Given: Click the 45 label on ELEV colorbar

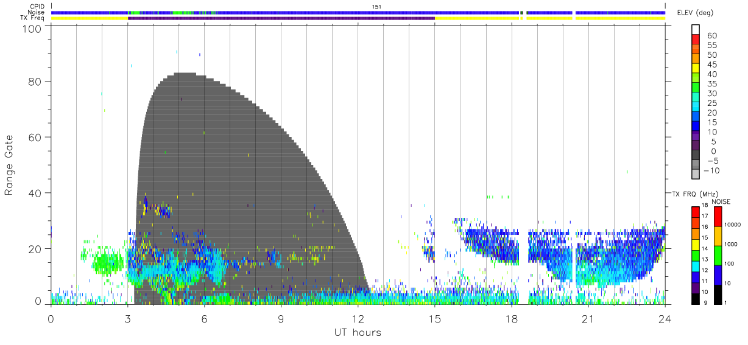Looking at the screenshot, I should [711, 64].
